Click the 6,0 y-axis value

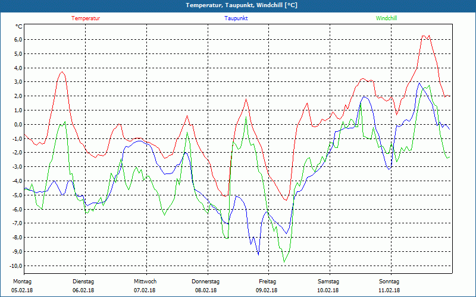(x=17, y=40)
